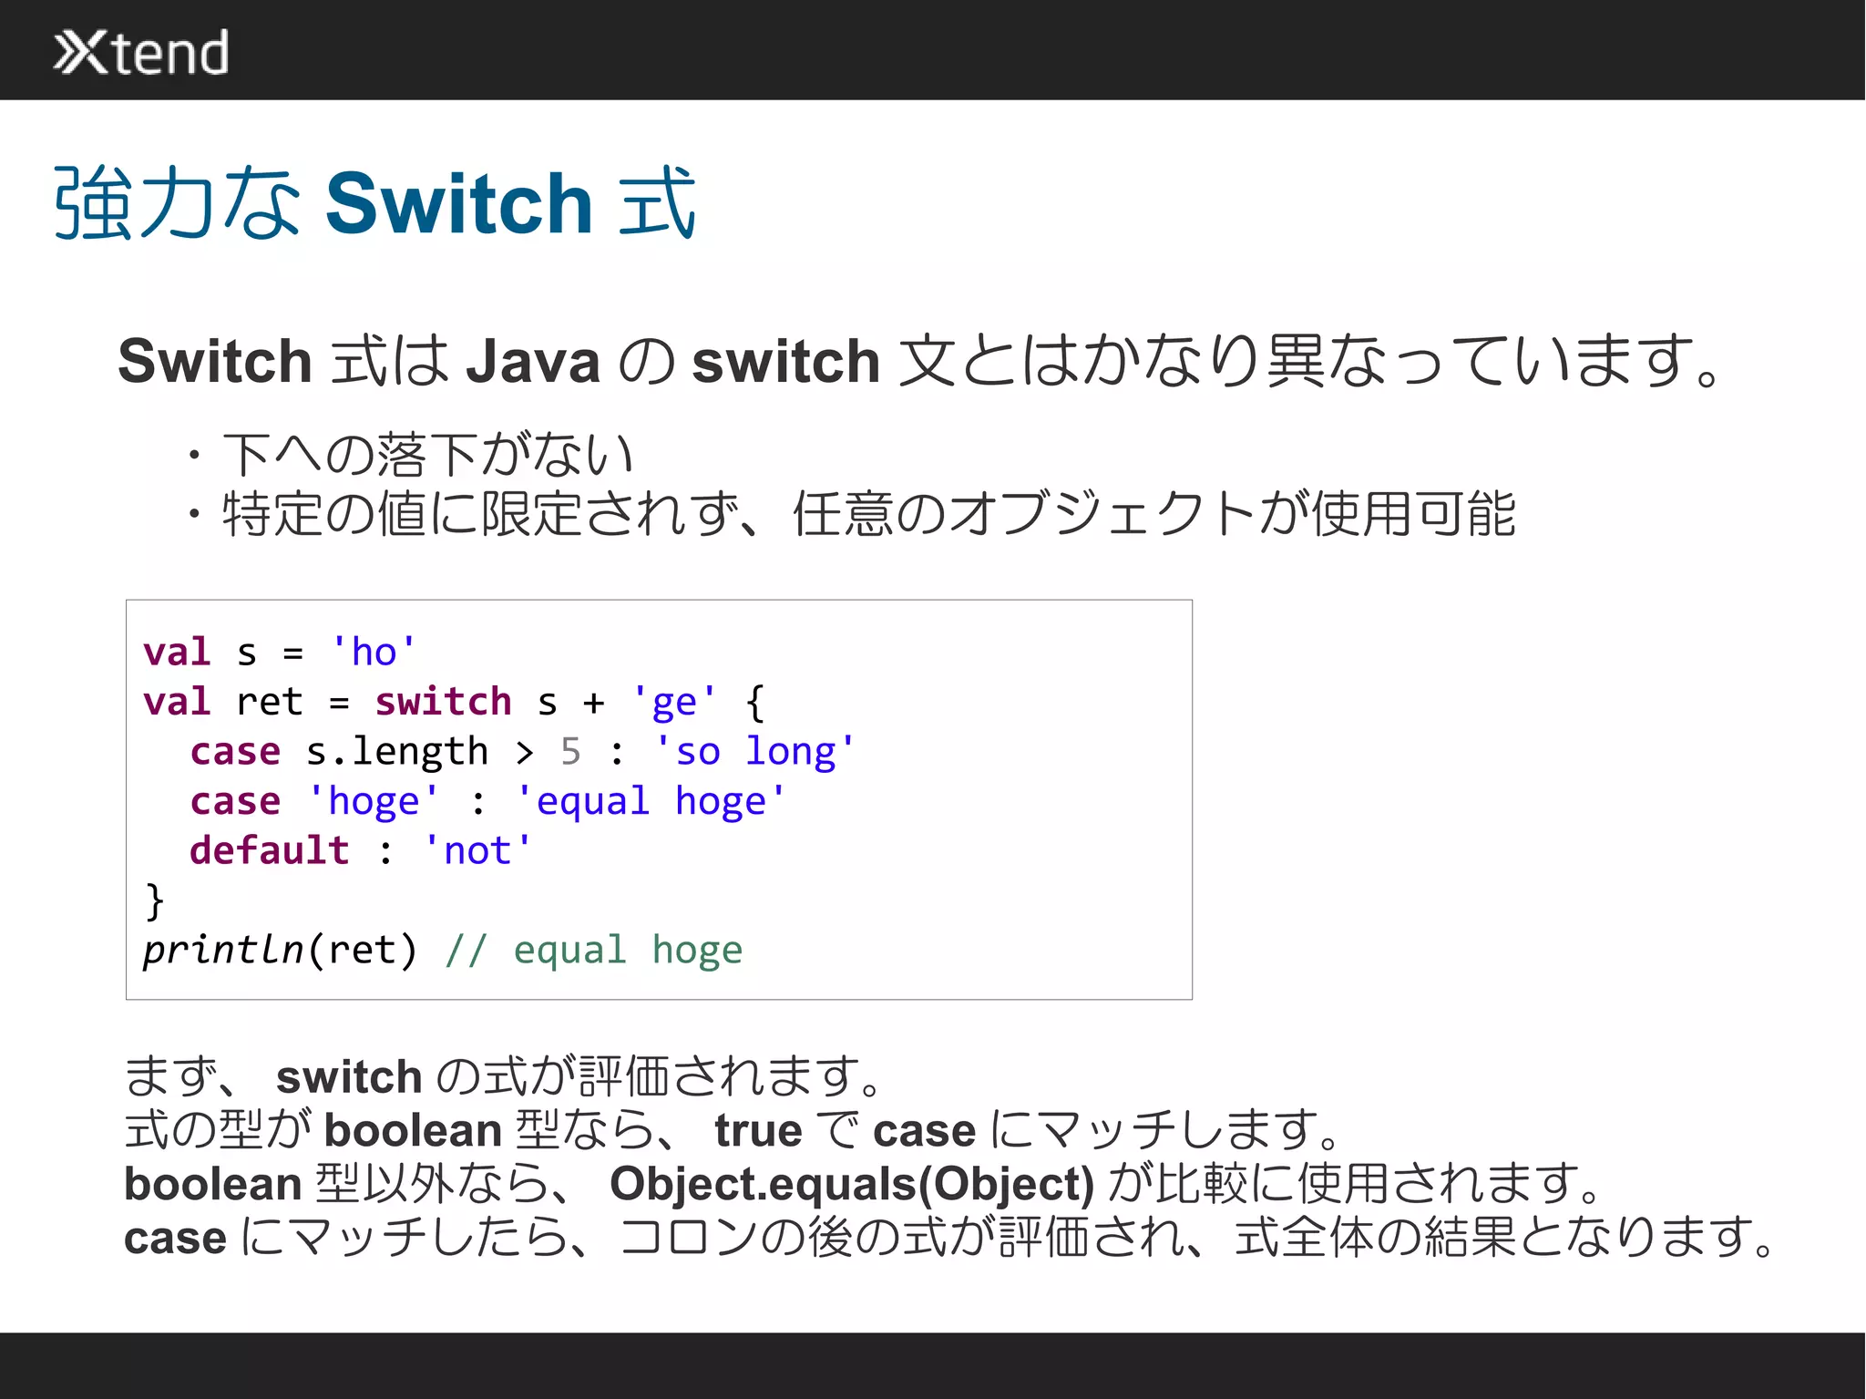Click the bullet '下への落下がない'
The height and width of the screenshot is (1399, 1866).
[410, 455]
